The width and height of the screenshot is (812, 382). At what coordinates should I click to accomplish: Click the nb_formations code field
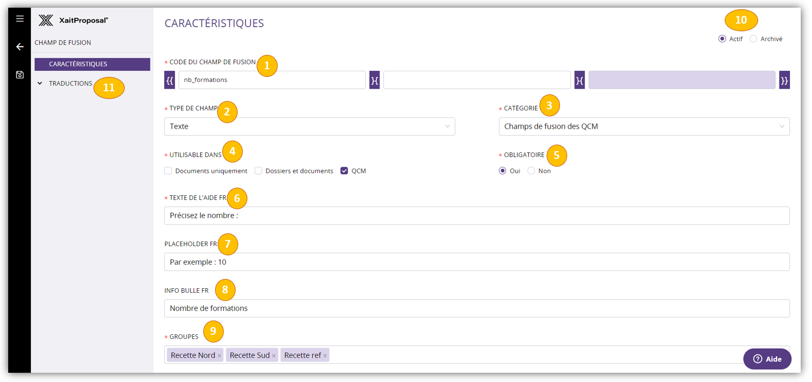pyautogui.click(x=272, y=80)
